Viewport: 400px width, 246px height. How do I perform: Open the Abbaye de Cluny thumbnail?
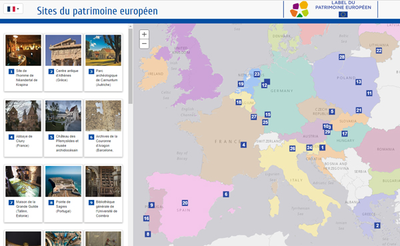(x=23, y=115)
